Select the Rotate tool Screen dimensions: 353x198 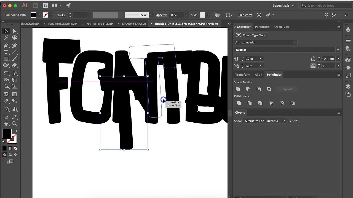[6, 73]
